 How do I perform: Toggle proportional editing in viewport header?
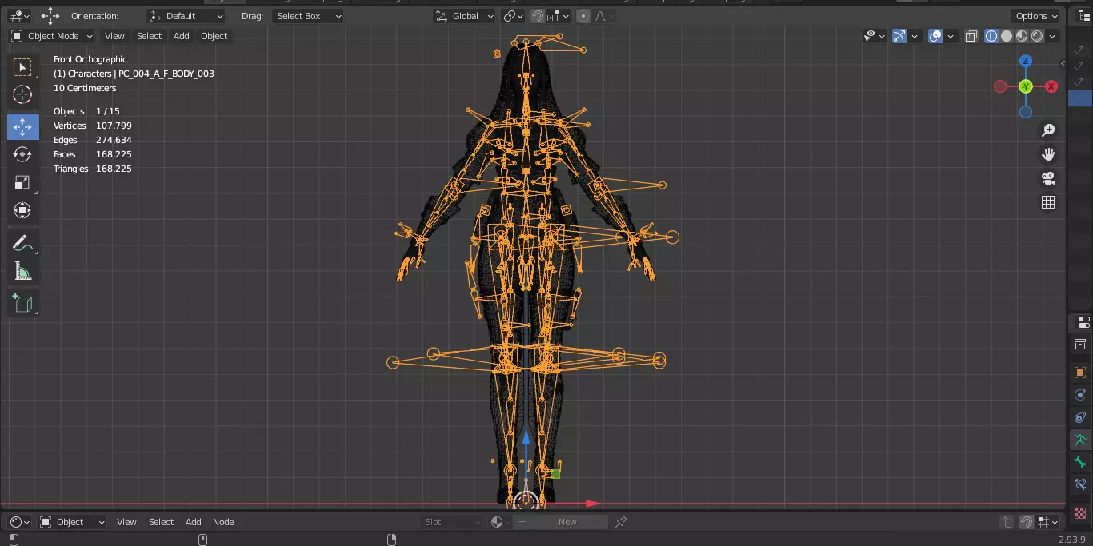point(583,16)
